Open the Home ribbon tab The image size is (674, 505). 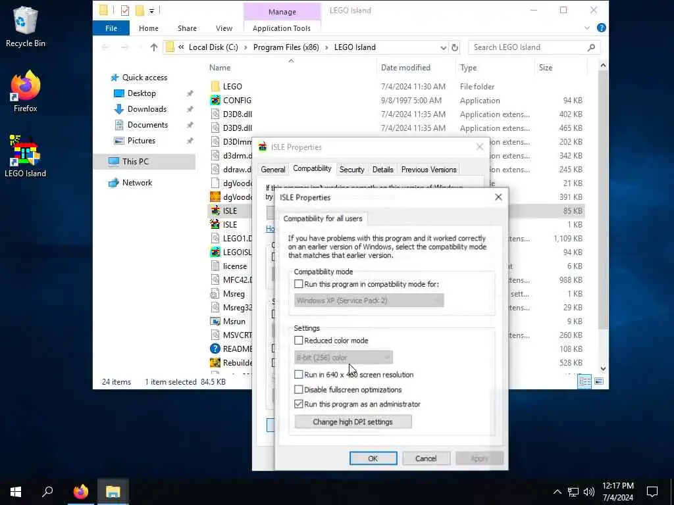[149, 28]
